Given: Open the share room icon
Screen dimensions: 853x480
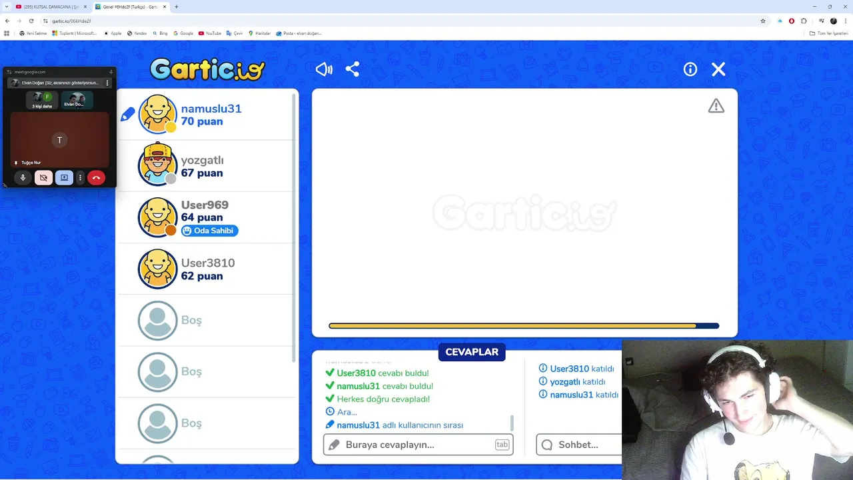Looking at the screenshot, I should 353,69.
